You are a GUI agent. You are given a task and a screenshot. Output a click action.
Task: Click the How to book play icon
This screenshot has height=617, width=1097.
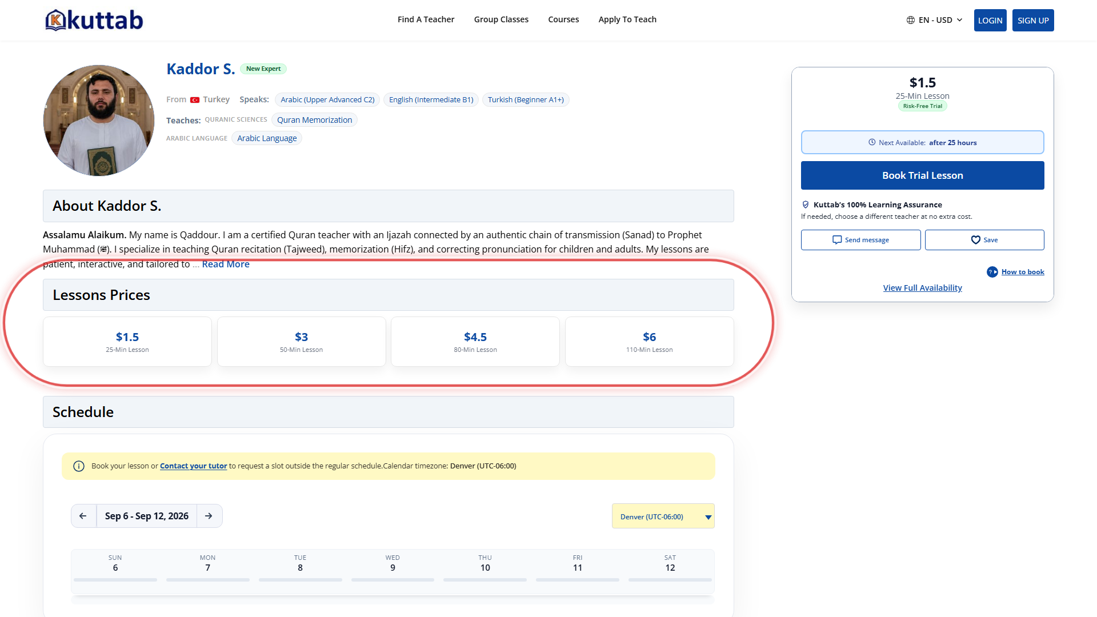992,272
